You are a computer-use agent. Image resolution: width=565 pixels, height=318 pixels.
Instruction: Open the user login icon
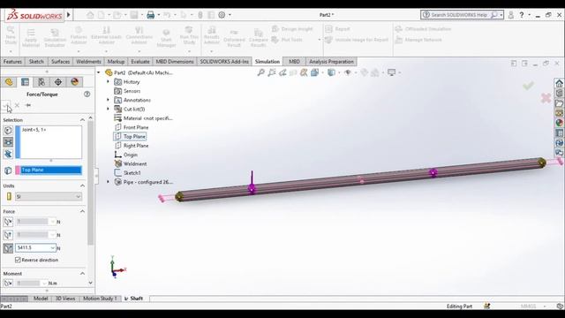point(510,15)
